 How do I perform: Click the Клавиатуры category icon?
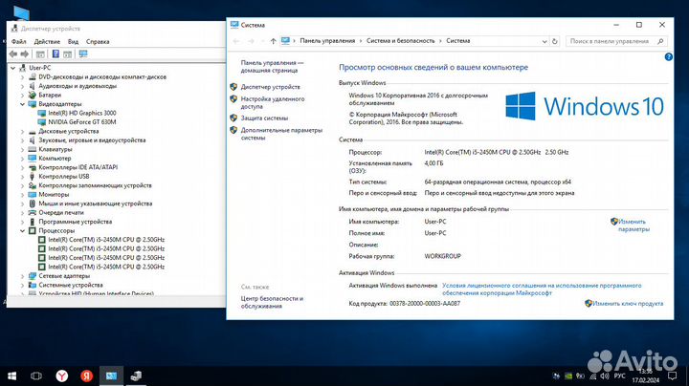coord(33,150)
